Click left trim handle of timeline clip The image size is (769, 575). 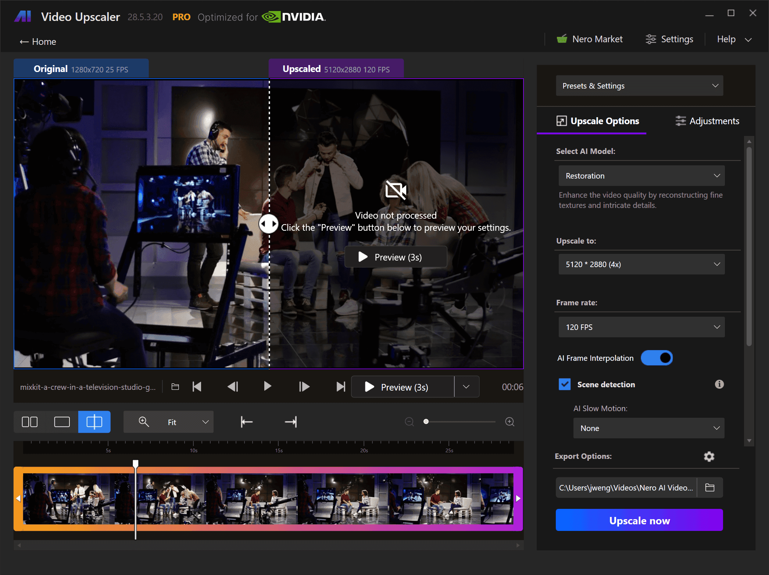click(x=18, y=499)
